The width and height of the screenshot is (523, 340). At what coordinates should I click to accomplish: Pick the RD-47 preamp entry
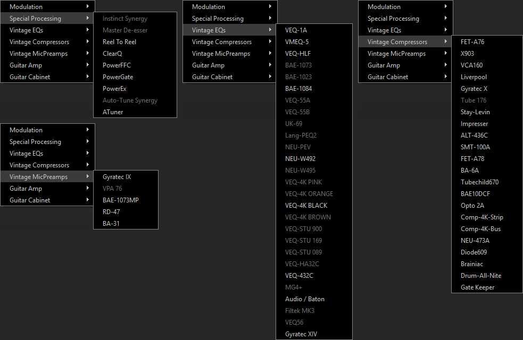(126, 212)
